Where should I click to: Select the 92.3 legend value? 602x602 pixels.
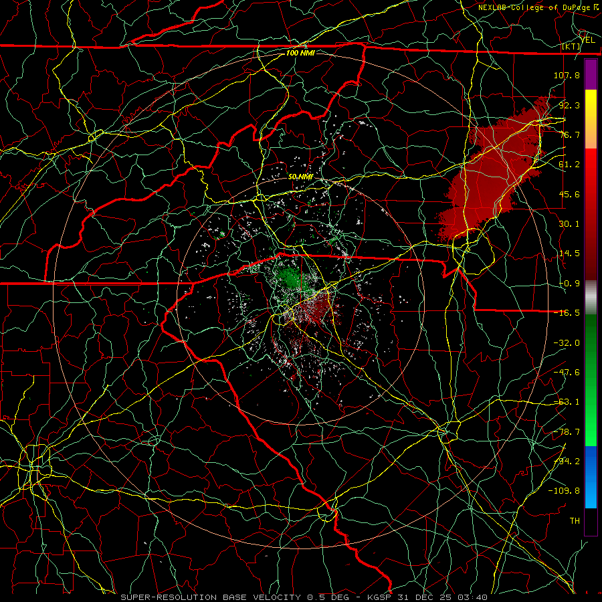pos(569,105)
